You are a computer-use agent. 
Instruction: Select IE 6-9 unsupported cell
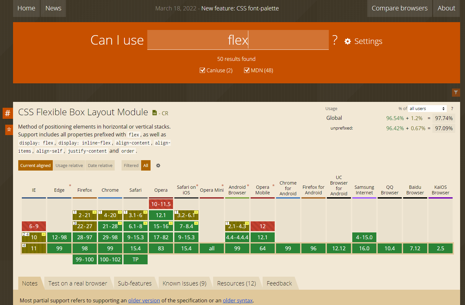point(34,226)
